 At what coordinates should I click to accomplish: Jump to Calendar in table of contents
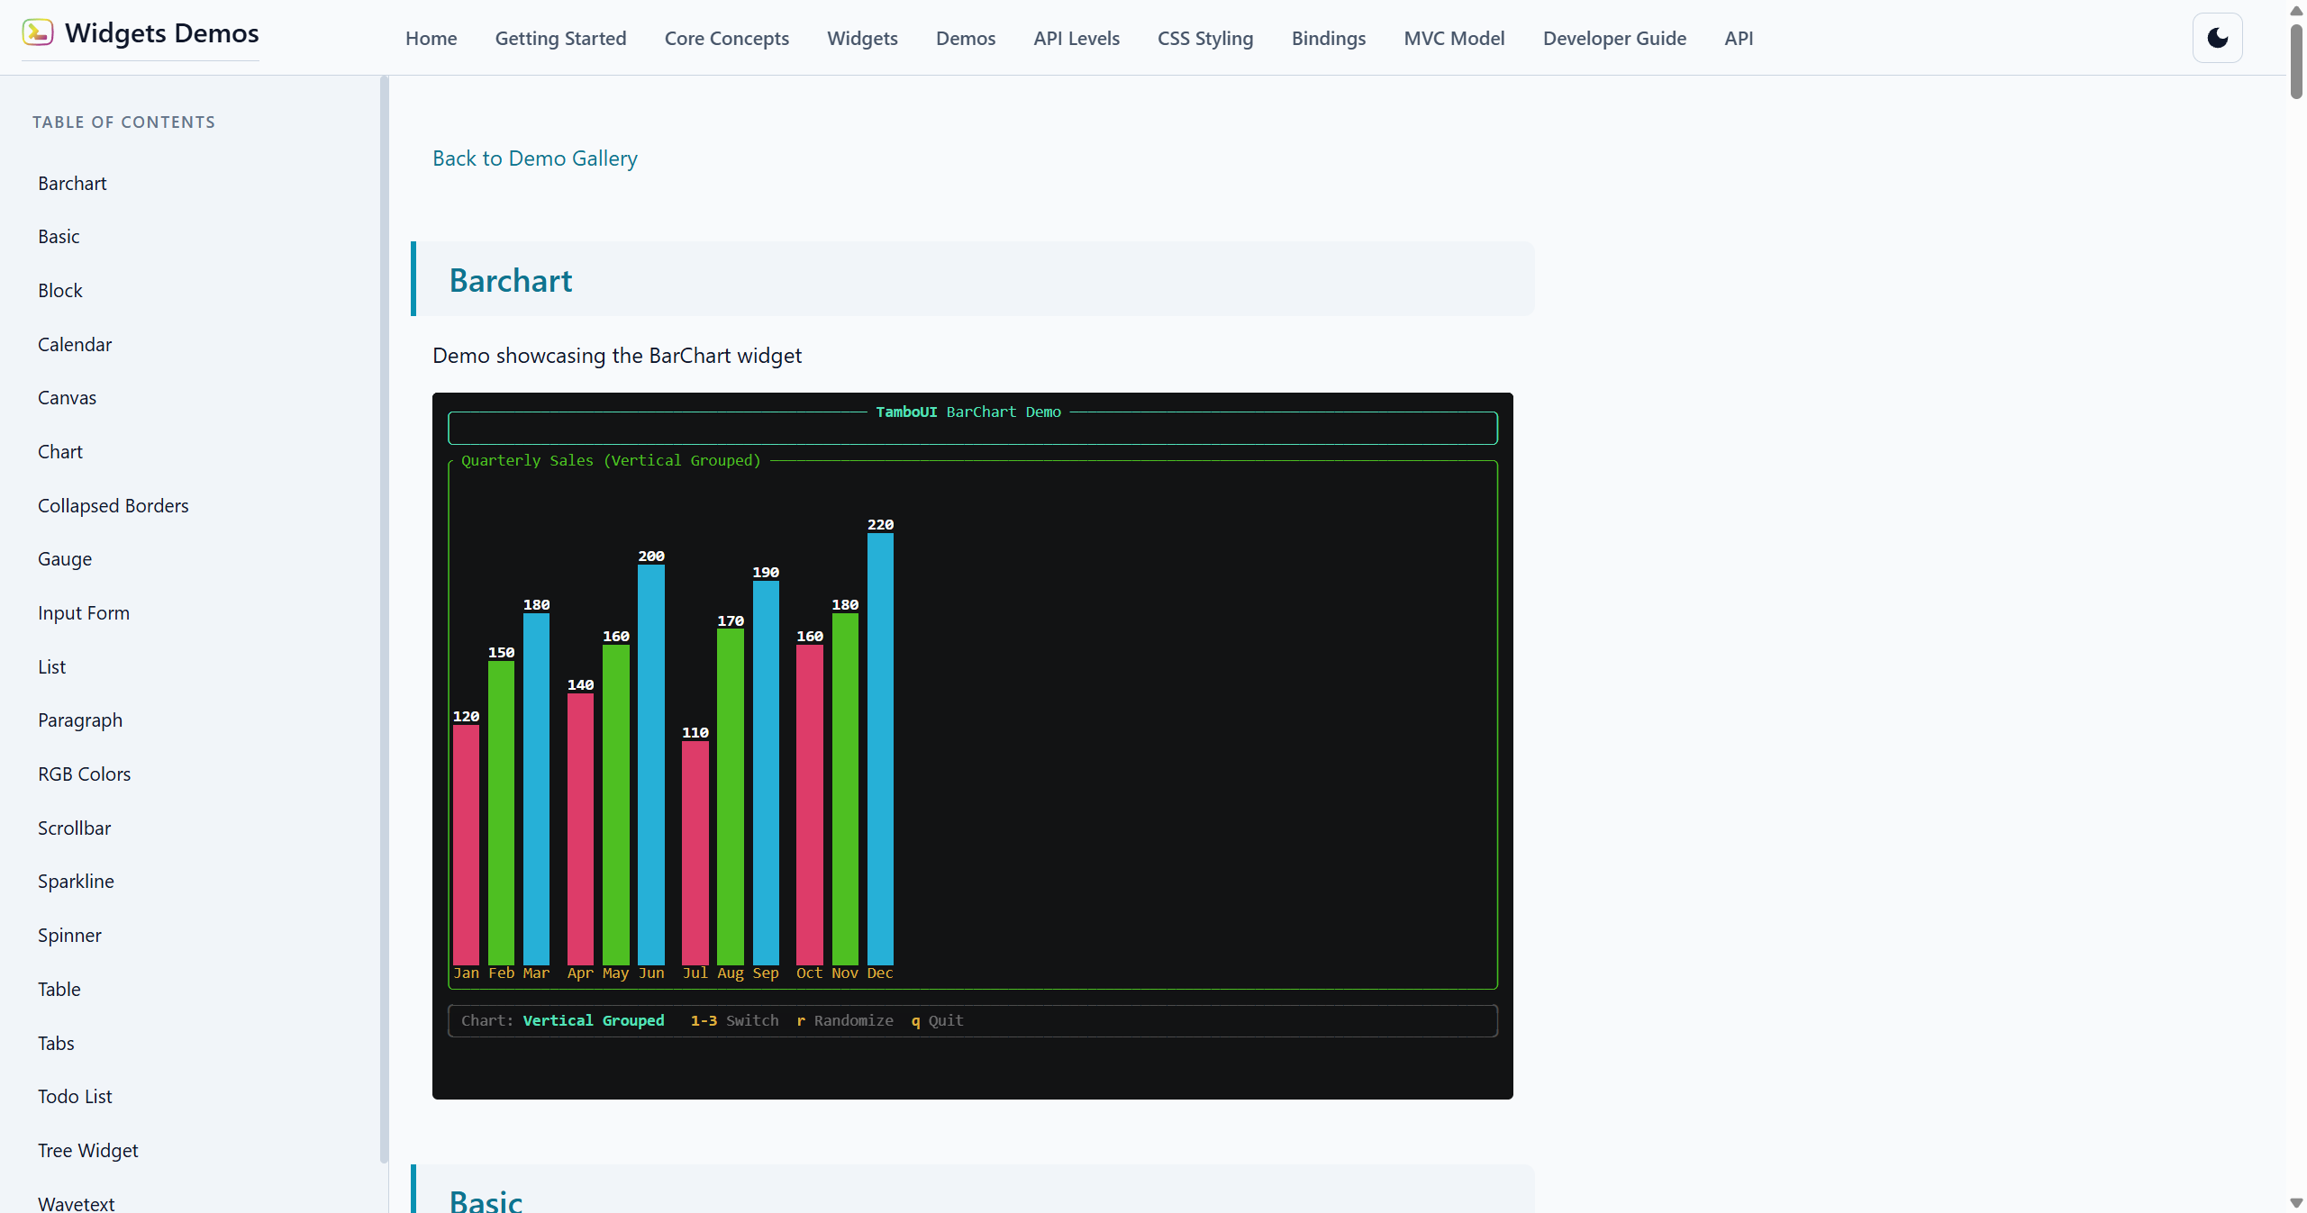[x=75, y=345]
